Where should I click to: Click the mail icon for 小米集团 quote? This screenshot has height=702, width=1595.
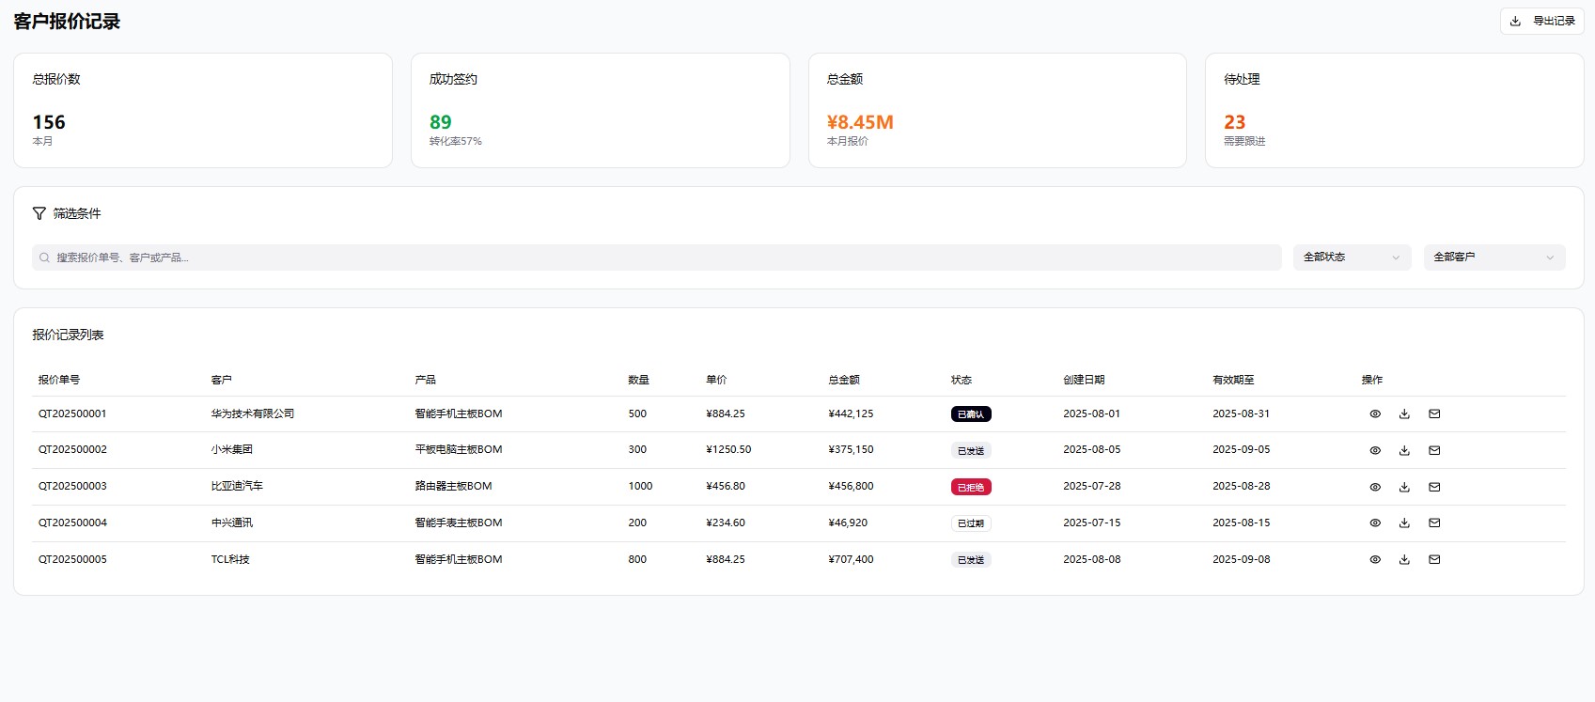(1434, 450)
